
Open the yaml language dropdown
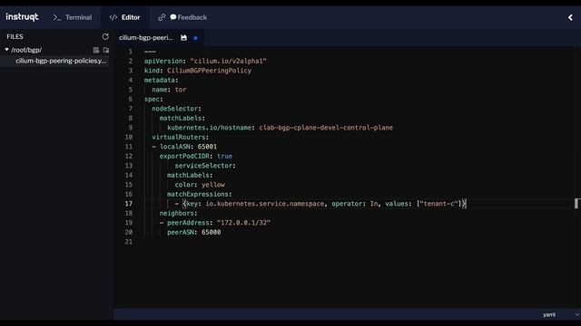[560, 314]
